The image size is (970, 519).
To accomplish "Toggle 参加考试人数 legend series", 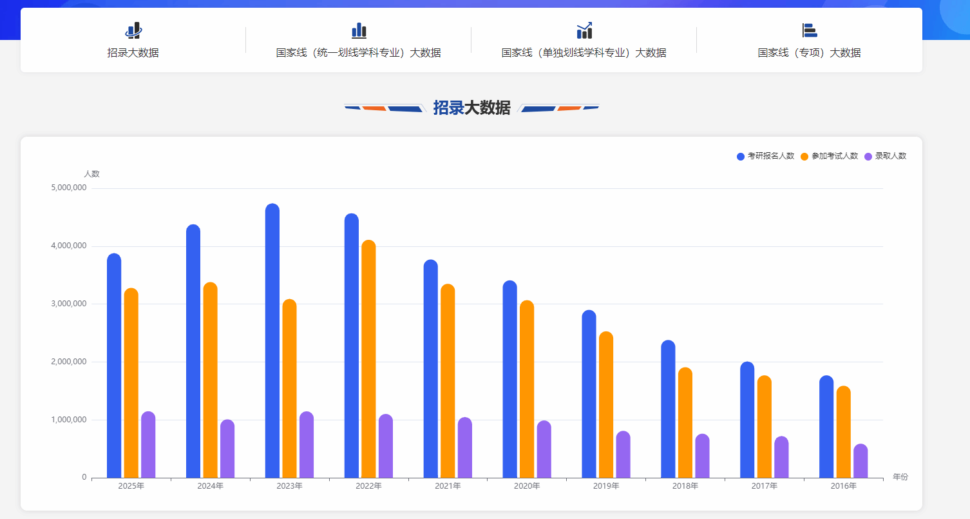I will (x=834, y=156).
